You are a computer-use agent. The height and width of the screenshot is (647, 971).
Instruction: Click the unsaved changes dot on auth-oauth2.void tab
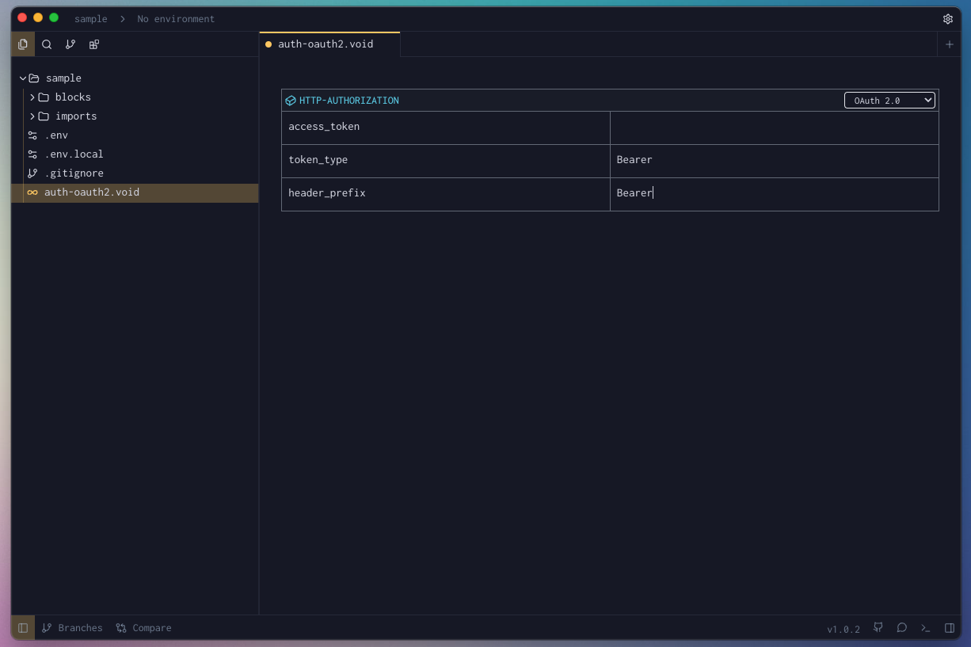click(x=268, y=44)
